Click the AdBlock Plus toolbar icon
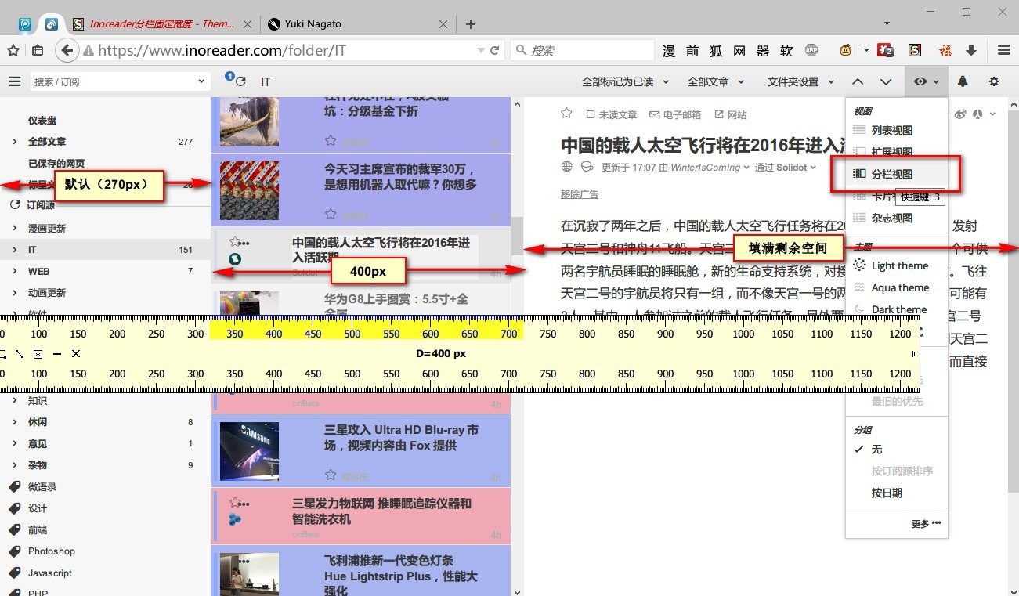The height and width of the screenshot is (596, 1019). [812, 50]
